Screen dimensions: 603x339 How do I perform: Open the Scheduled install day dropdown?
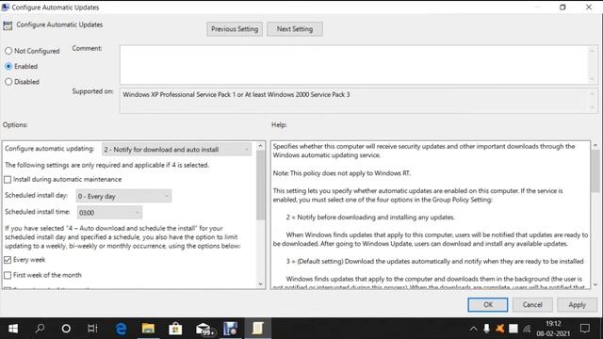(123, 196)
